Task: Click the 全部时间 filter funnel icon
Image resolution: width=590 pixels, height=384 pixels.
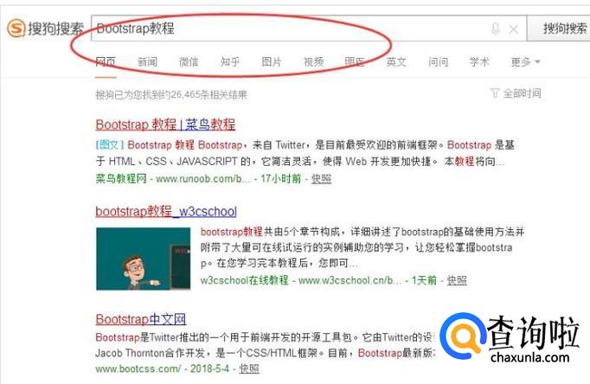Action: pos(495,93)
